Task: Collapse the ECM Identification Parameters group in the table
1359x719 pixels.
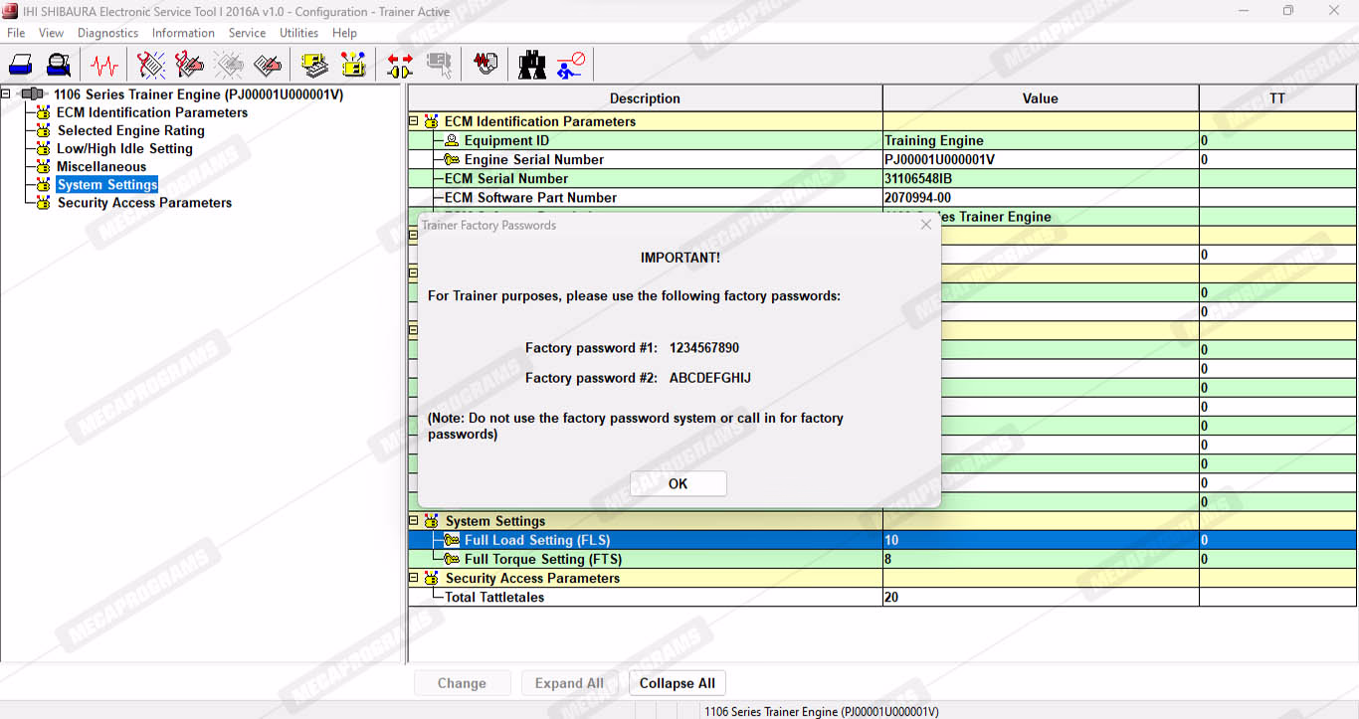Action: [x=414, y=121]
